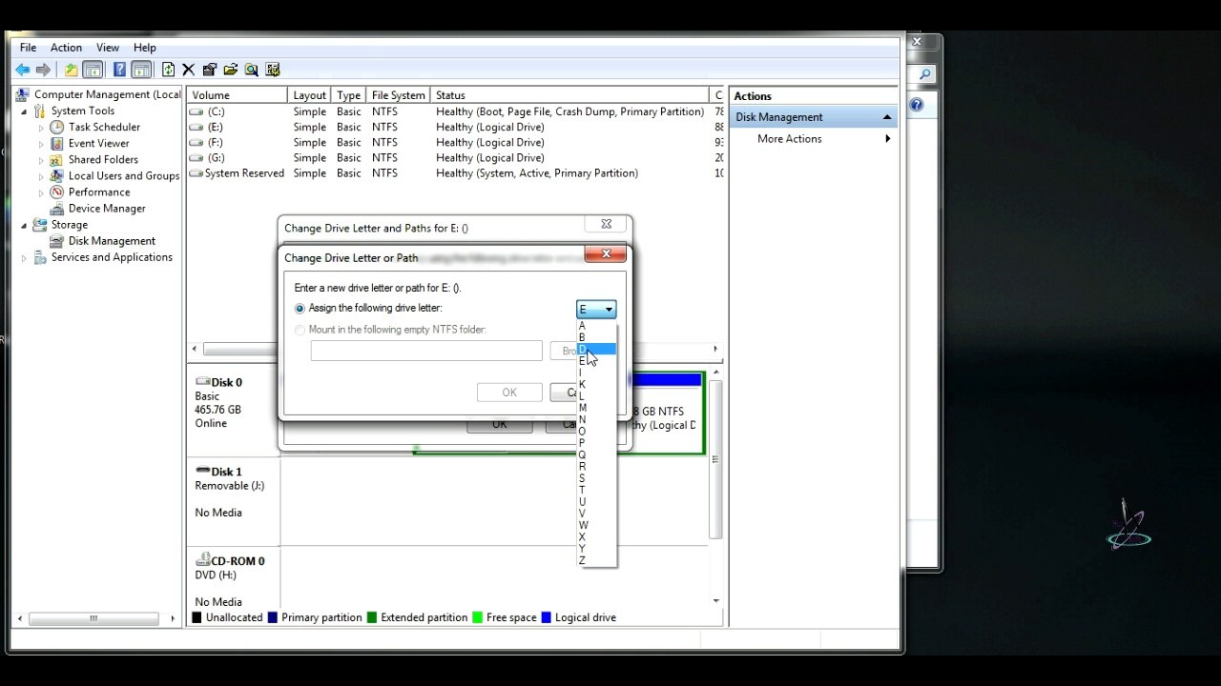Toggle the Show/Hide Console Tree icon
Image resolution: width=1221 pixels, height=686 pixels.
click(93, 70)
